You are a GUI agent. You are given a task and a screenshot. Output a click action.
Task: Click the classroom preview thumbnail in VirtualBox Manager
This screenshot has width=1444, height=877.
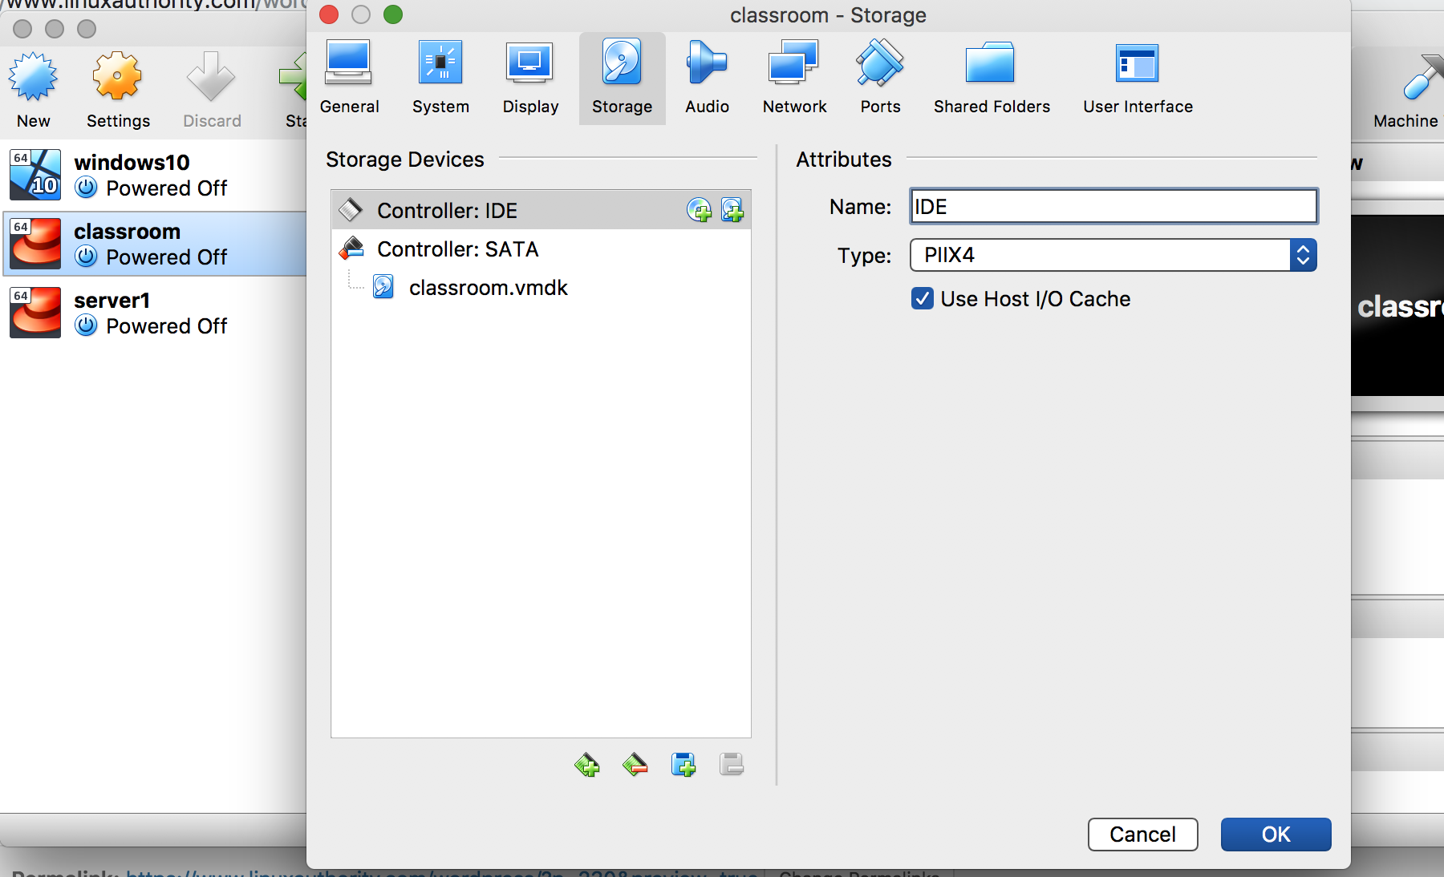coord(1397,305)
